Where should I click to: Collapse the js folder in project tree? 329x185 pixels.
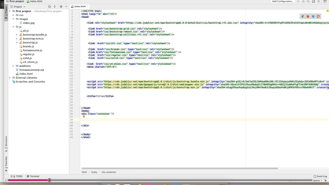tap(13, 27)
